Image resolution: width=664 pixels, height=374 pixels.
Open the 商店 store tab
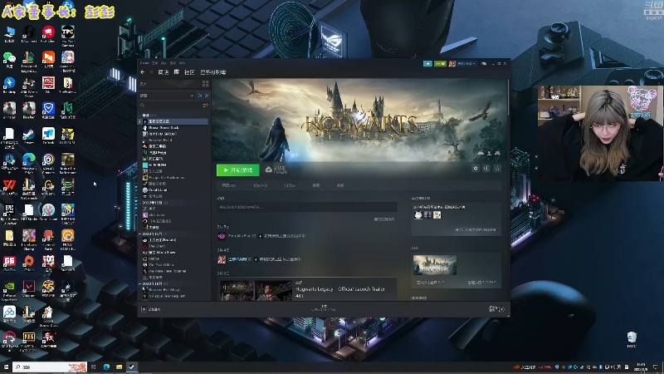pos(163,72)
